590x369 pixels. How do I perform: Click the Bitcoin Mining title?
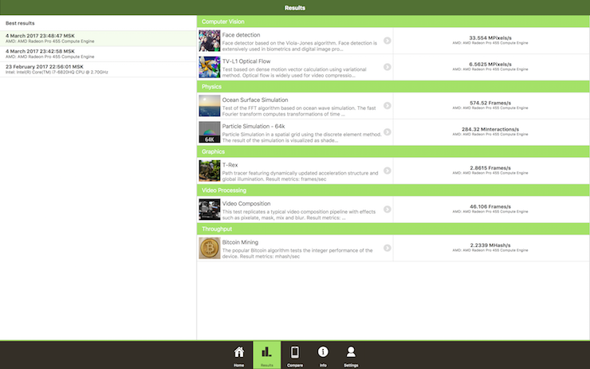[240, 242]
